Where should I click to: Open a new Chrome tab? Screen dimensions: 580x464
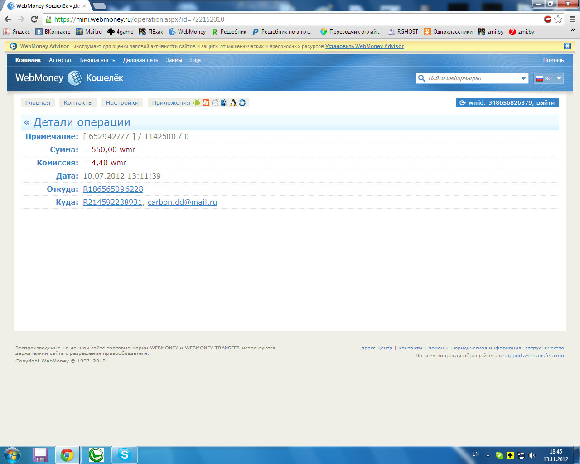(x=99, y=6)
